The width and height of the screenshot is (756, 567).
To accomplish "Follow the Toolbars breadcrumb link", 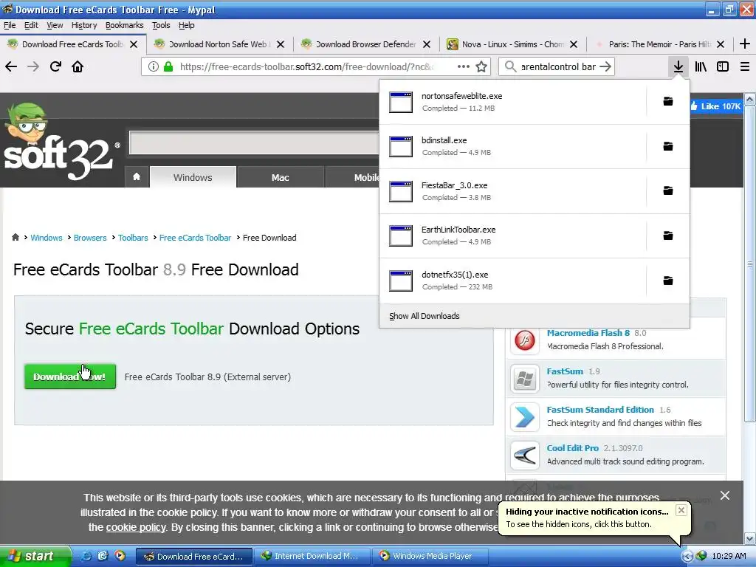I will click(x=133, y=238).
